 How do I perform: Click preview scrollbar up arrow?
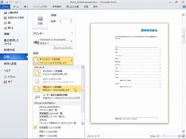click(183, 15)
